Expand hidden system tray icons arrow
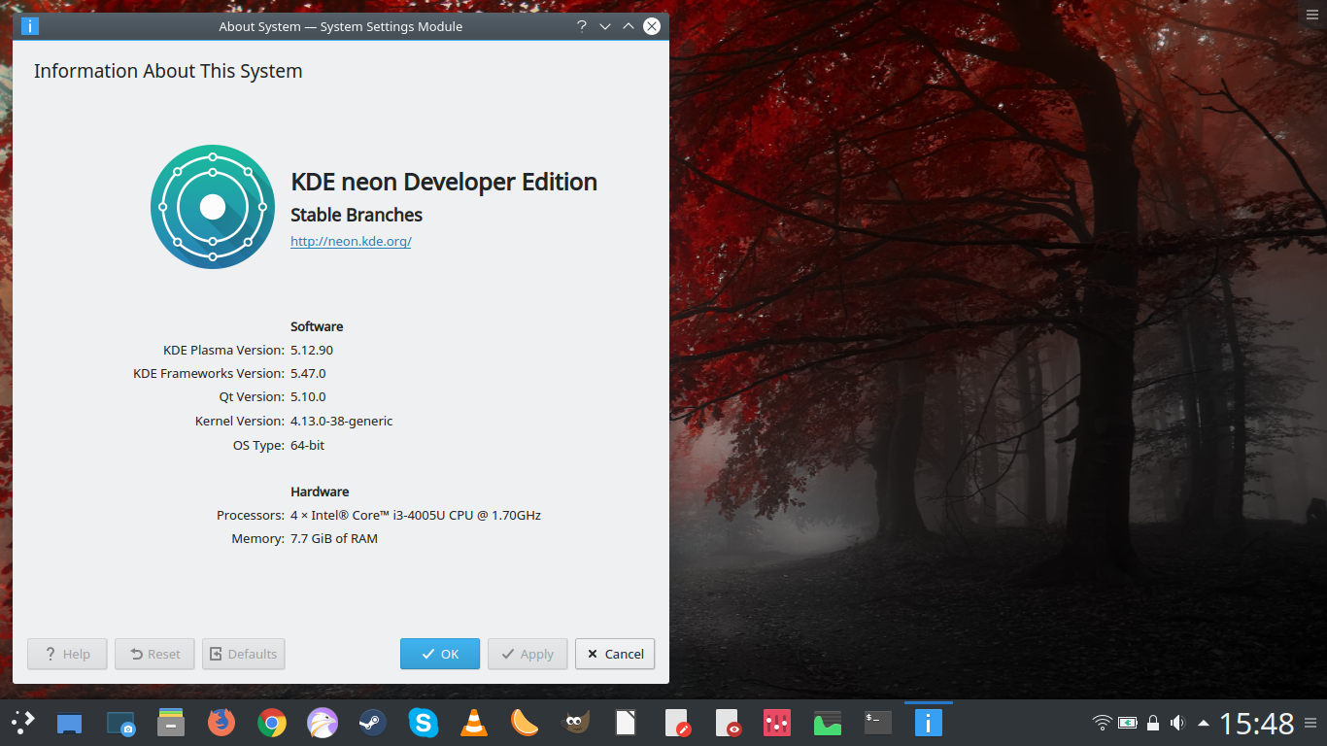The image size is (1327, 746). pos(1204,723)
